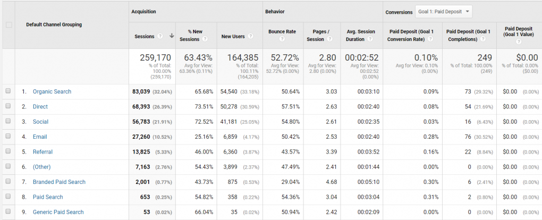The image size is (542, 220).
Task: Sort by New Users column header
Action: [233, 36]
